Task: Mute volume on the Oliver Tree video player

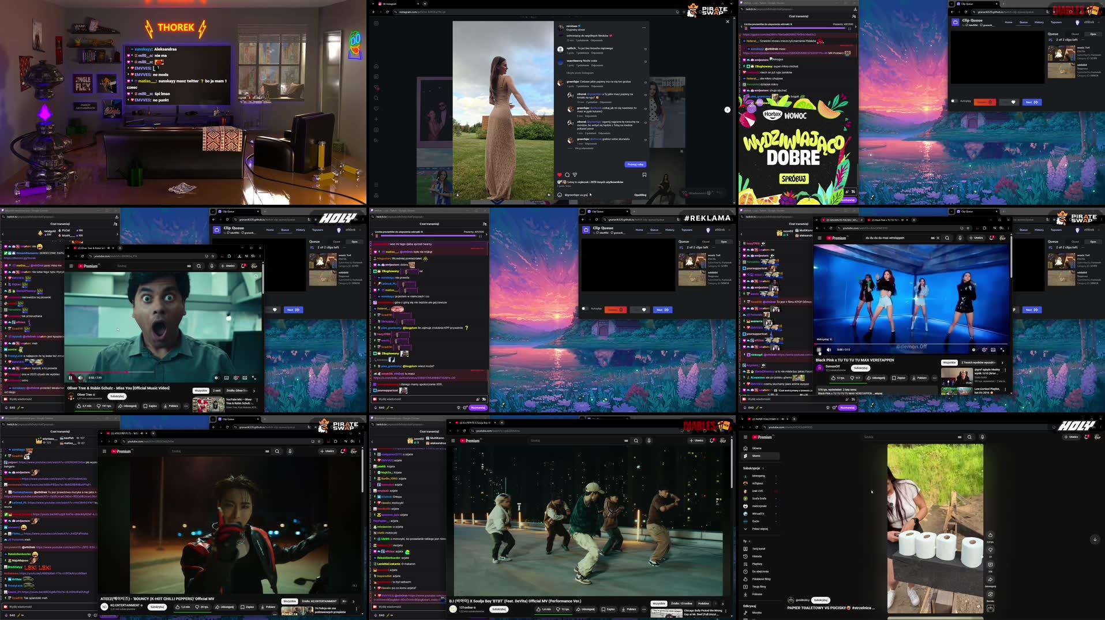Action: [81, 378]
